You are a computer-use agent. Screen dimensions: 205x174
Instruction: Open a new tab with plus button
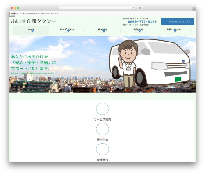(x=194, y=9)
